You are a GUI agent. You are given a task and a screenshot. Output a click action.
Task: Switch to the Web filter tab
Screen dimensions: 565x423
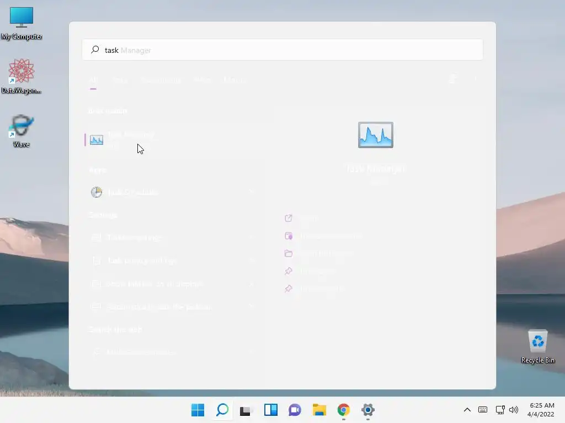click(203, 80)
